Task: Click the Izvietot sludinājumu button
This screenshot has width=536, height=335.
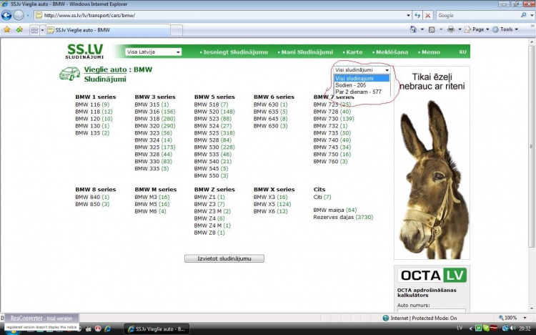Action: pos(224,258)
